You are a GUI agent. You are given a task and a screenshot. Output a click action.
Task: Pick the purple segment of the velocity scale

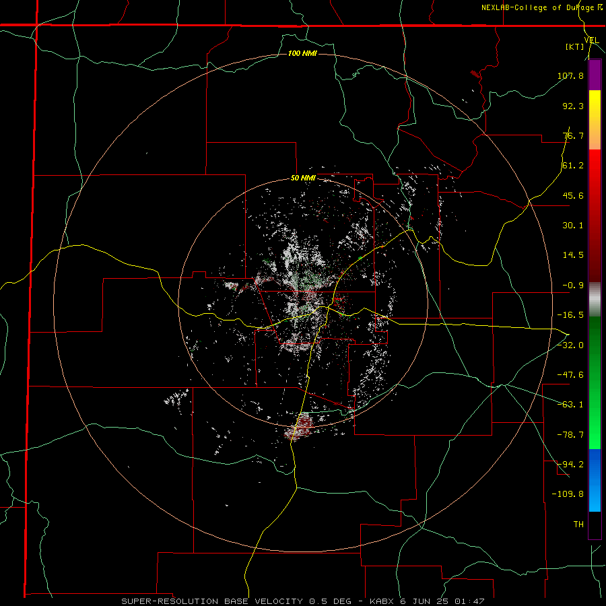click(595, 75)
